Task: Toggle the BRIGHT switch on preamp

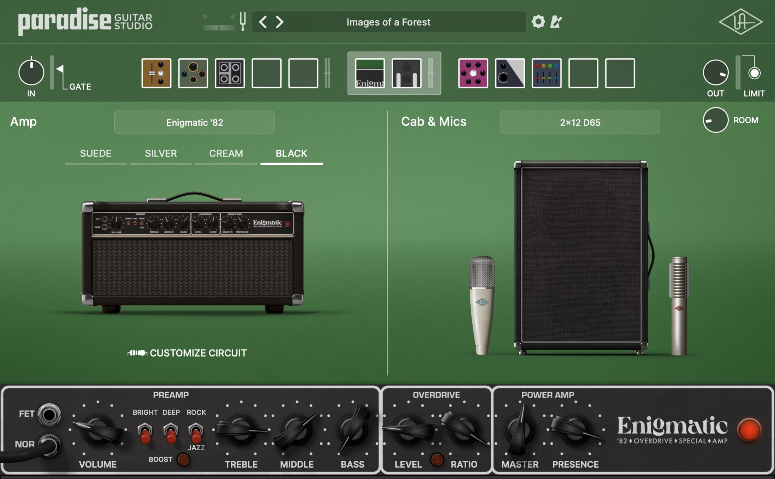Action: 145,433
